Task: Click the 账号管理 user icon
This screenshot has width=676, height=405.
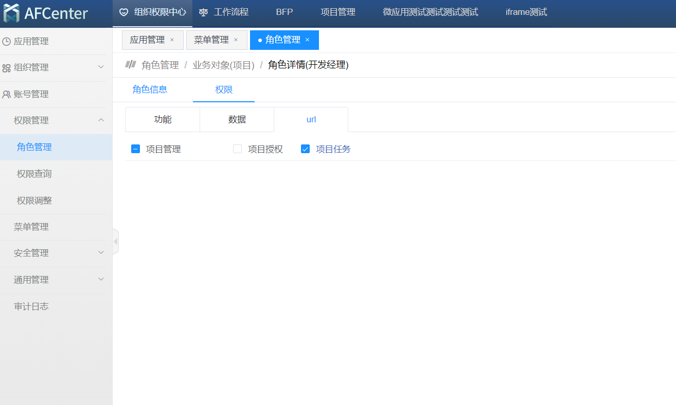Action: click(x=6, y=95)
